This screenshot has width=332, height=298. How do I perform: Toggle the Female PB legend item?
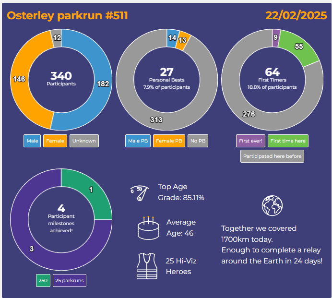click(169, 141)
